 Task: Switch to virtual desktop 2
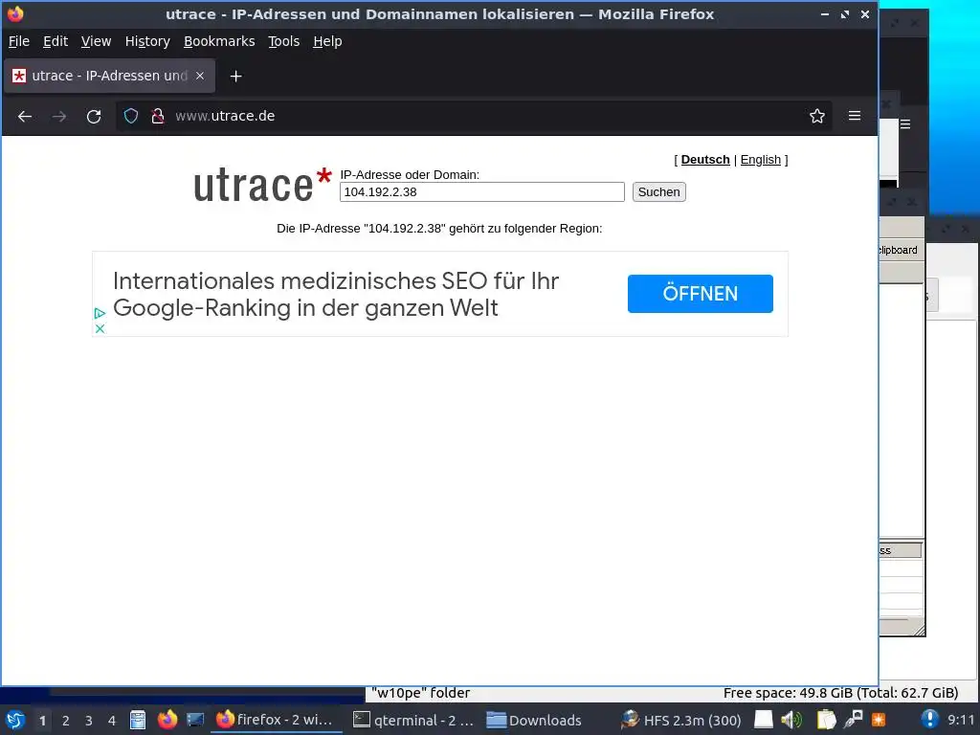click(66, 721)
